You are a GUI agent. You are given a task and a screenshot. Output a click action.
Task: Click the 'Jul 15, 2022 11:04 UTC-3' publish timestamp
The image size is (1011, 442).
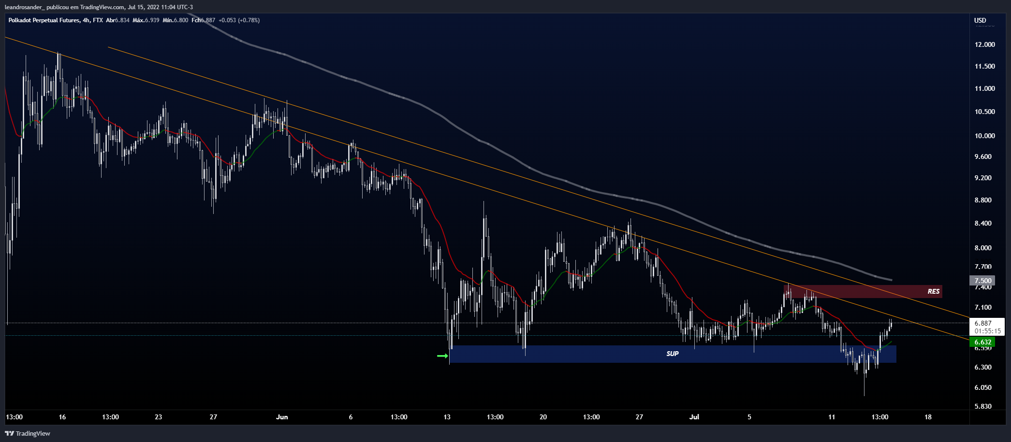161,7
